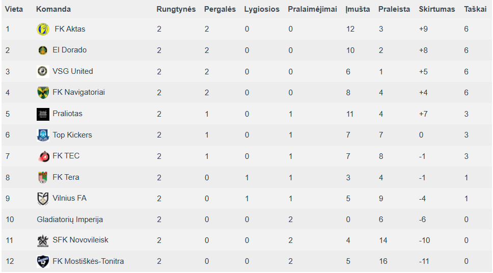493x273 pixels.
Task: Click the El Dorado team crest
Action: (x=43, y=50)
